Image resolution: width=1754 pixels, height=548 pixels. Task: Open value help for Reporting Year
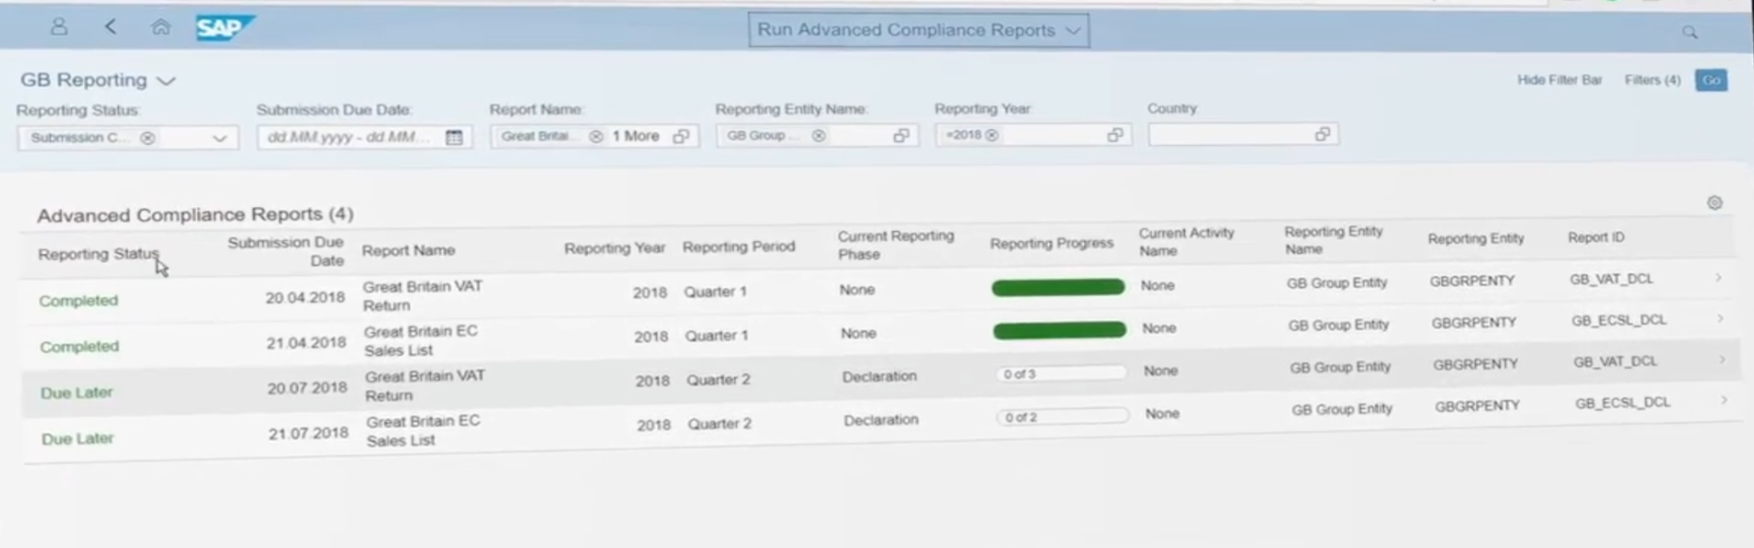tap(1115, 135)
